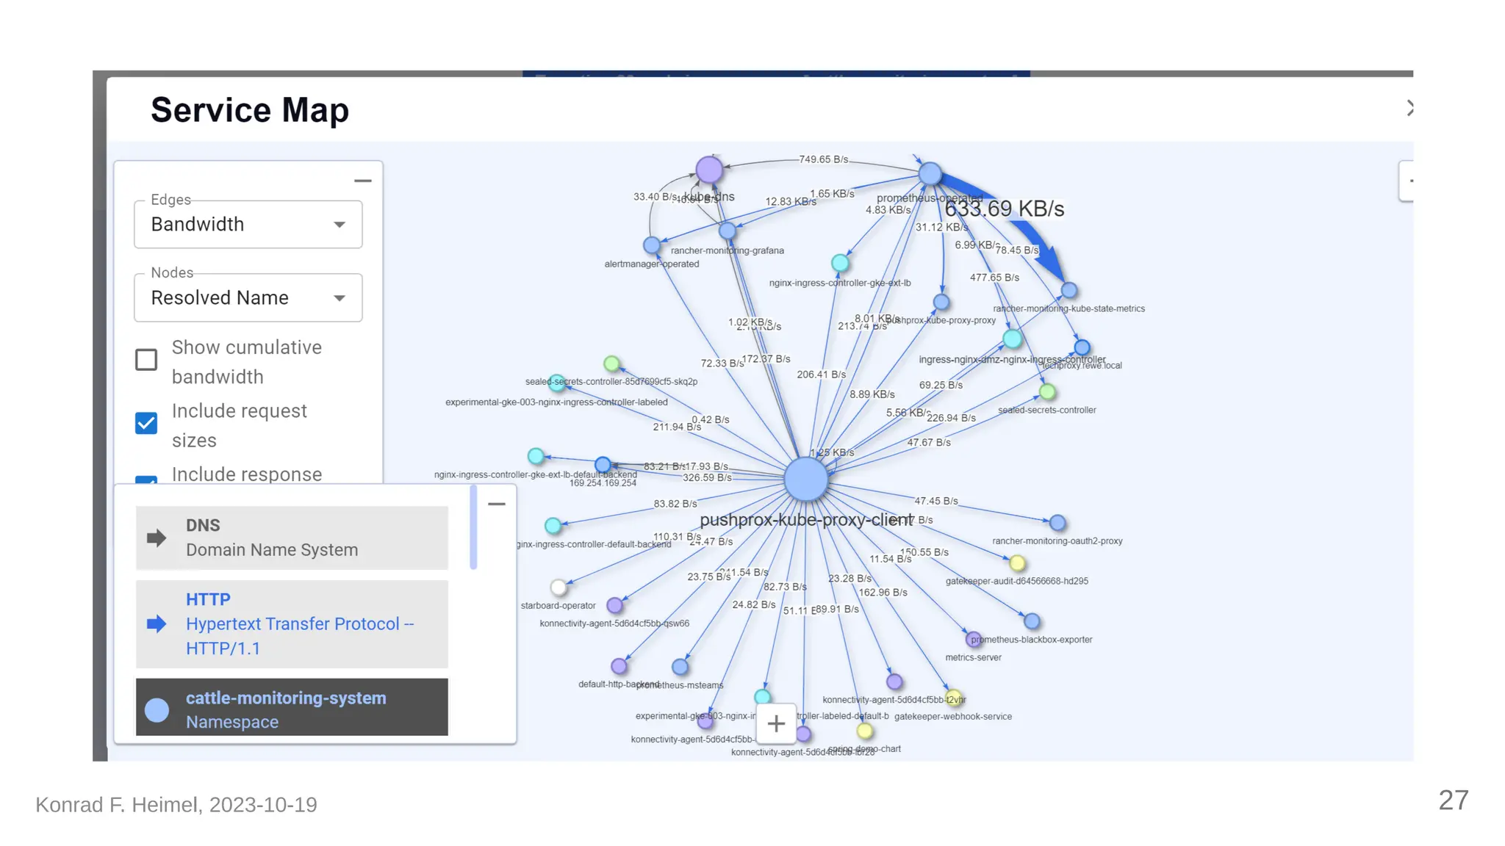Click the prometheus-operated node
This screenshot has height=846, width=1505.
pos(930,174)
